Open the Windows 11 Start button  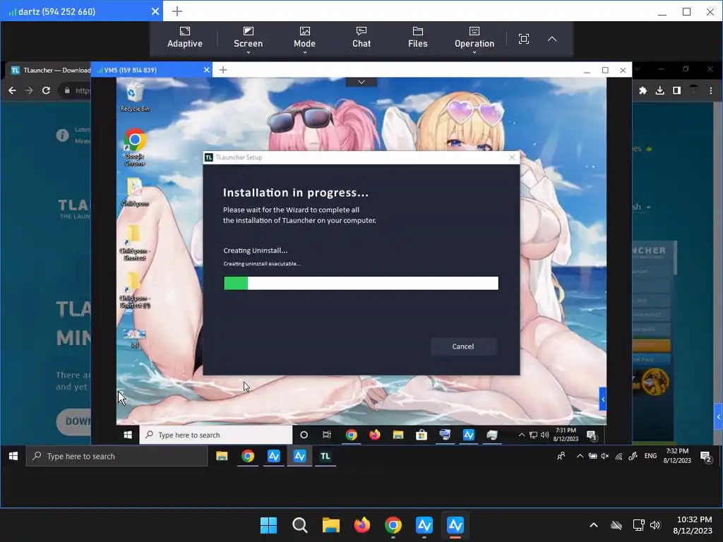(x=268, y=524)
